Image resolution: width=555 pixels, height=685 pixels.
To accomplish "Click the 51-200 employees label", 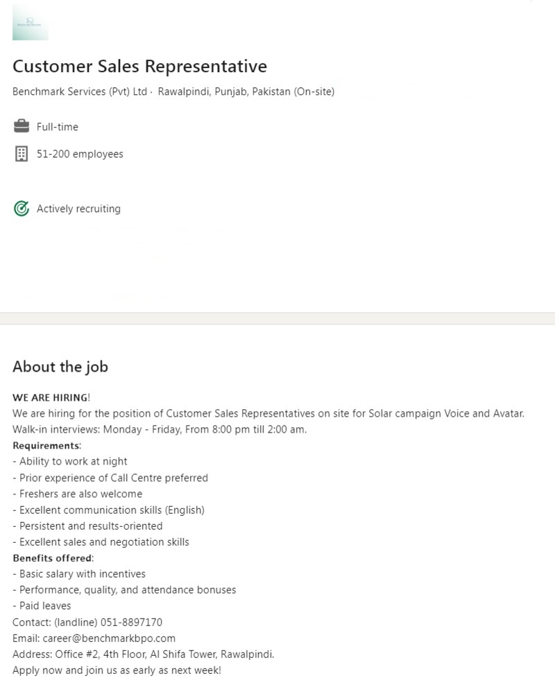I will point(80,154).
